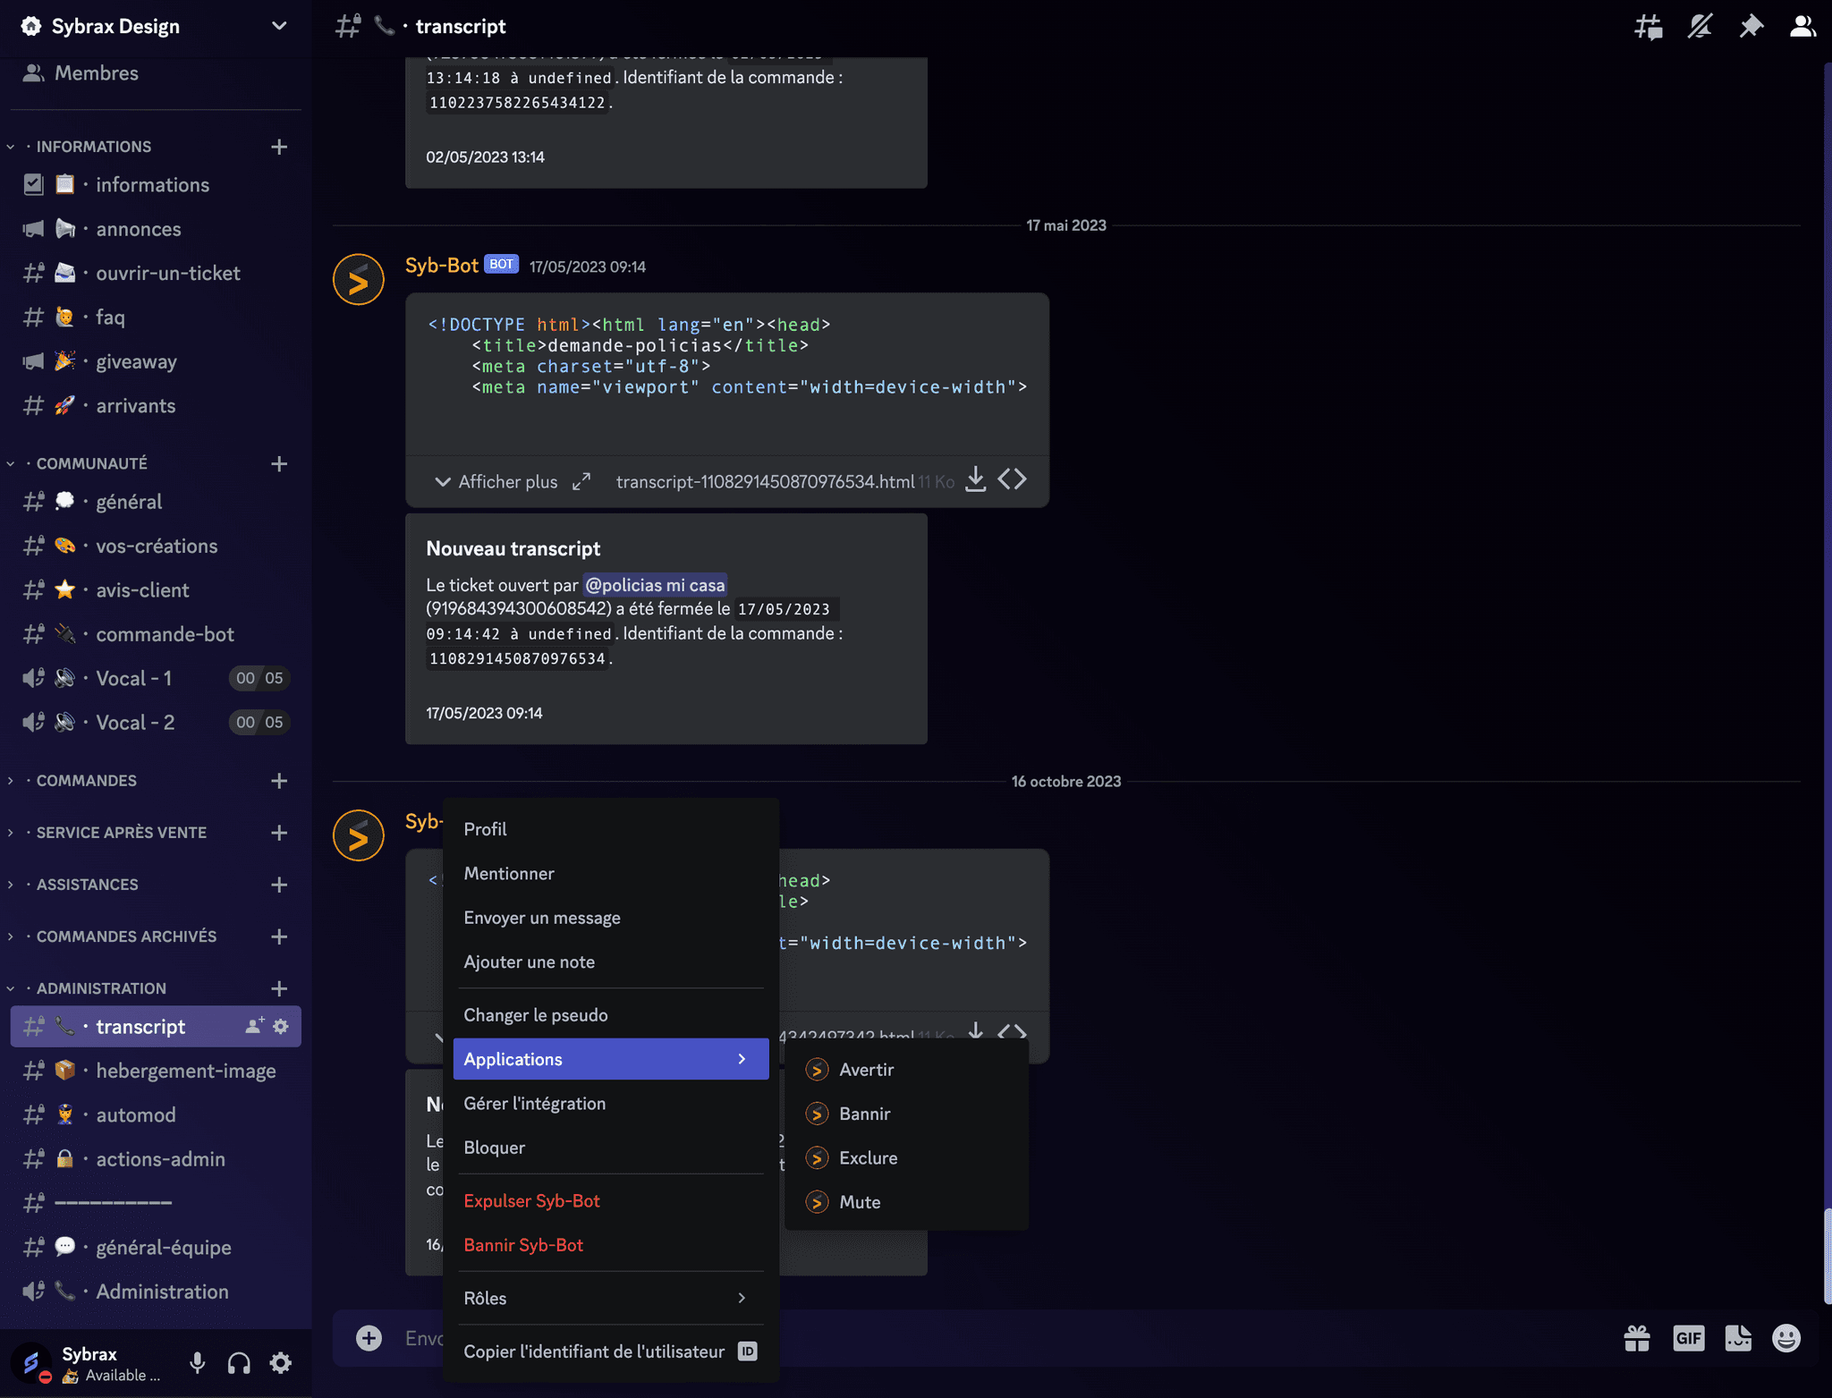The height and width of the screenshot is (1398, 1832).
Task: Click the plus attachment button in message bar
Action: (369, 1338)
